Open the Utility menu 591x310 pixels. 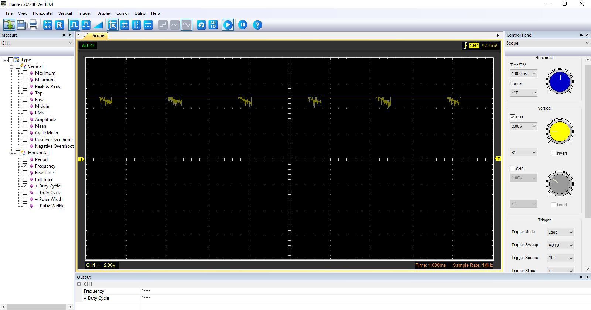pyautogui.click(x=140, y=13)
